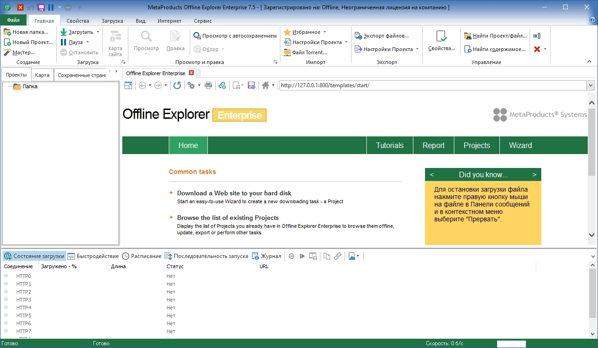Expand import Настройки Проекта dropdown
The width and height of the screenshot is (598, 348).
point(346,42)
